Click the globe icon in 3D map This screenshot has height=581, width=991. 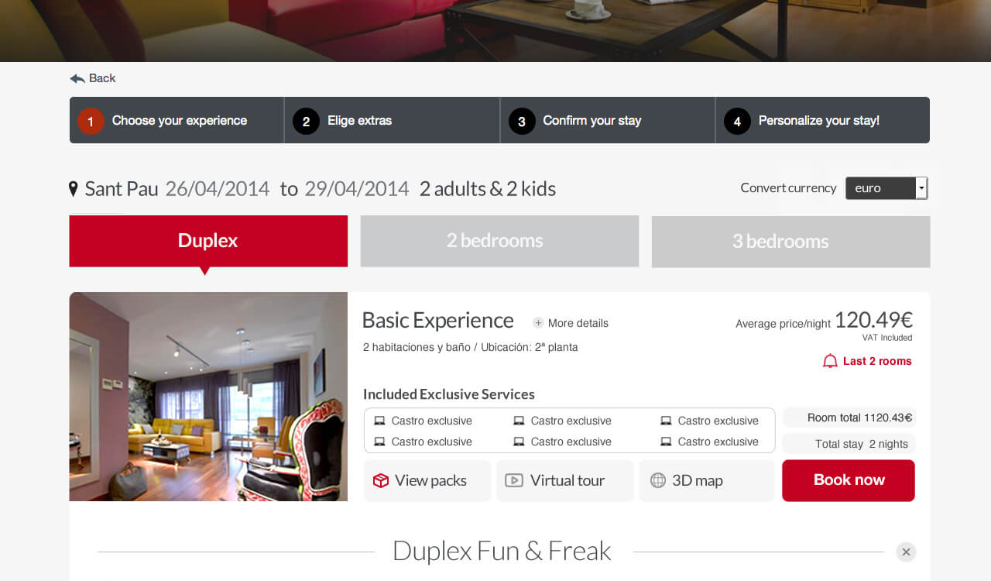[x=658, y=480]
